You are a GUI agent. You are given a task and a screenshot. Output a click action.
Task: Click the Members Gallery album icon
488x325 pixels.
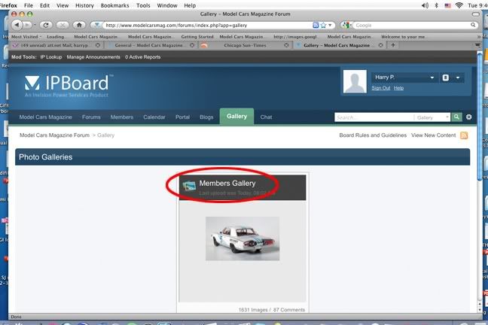click(189, 187)
